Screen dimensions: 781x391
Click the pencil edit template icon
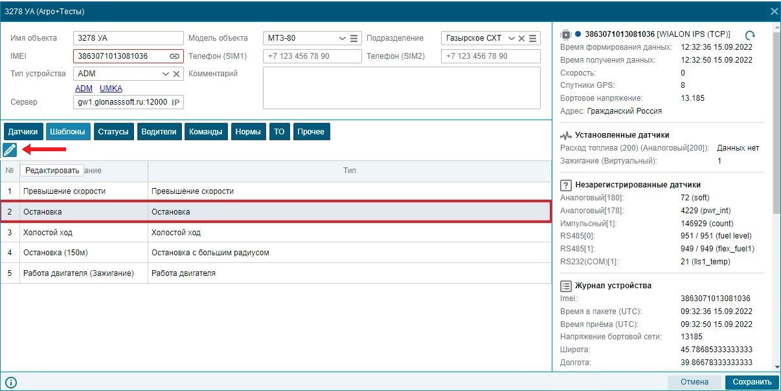click(x=10, y=150)
